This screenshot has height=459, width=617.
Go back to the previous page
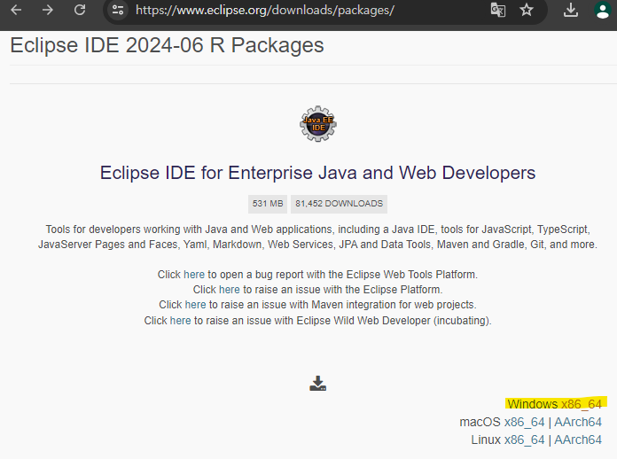(x=16, y=10)
